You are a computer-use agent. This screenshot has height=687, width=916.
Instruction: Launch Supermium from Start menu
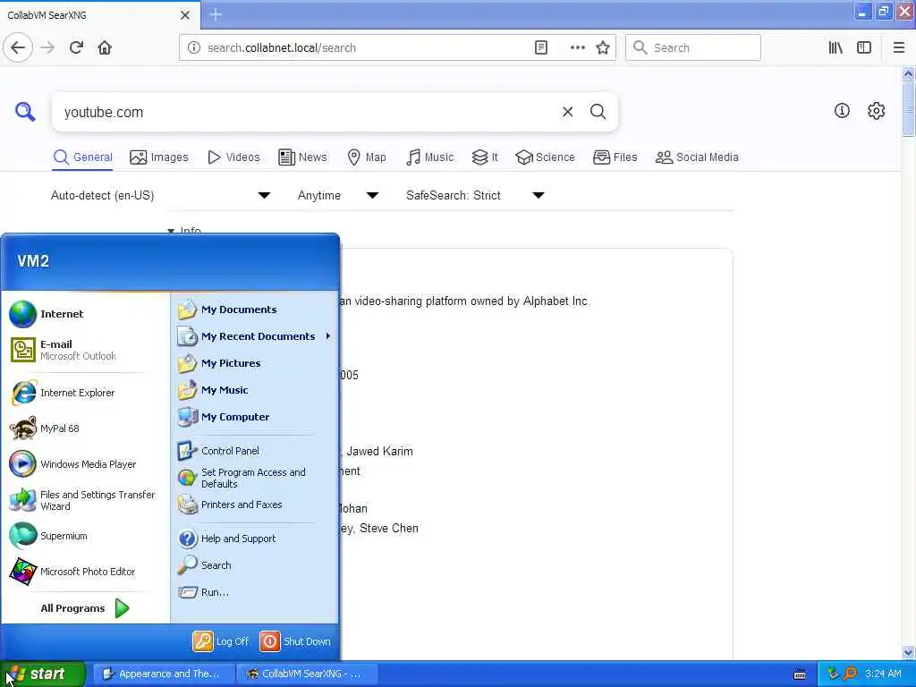click(x=83, y=536)
